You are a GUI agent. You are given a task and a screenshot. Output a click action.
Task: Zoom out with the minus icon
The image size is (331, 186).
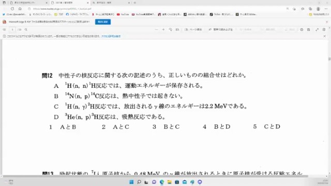coord(156,30)
